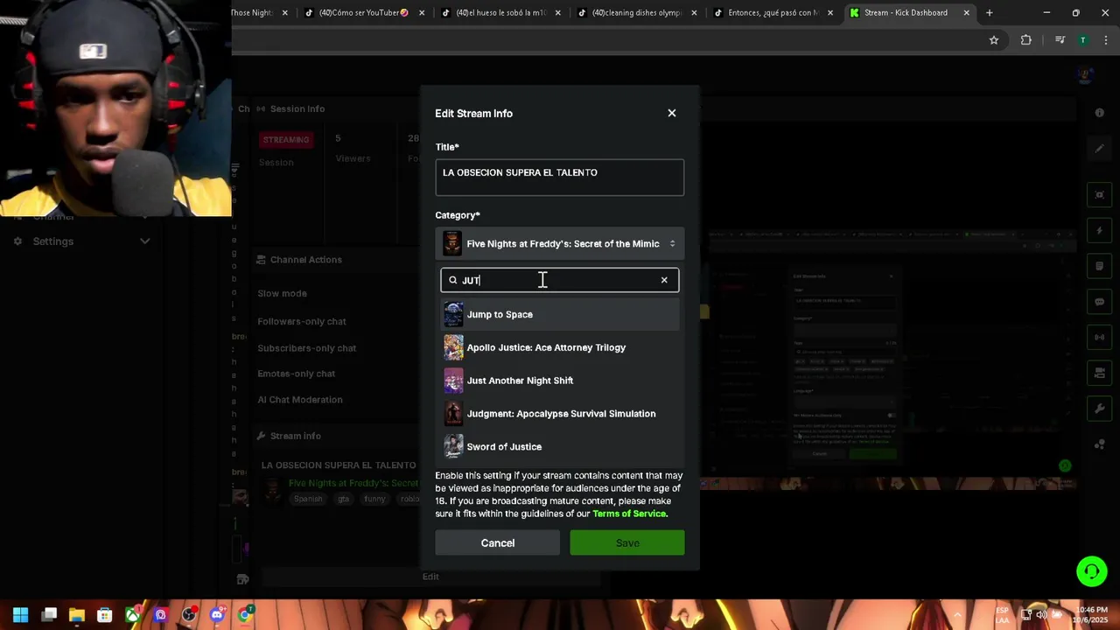
Task: Open Google Chrome from the taskbar
Action: coord(245,615)
